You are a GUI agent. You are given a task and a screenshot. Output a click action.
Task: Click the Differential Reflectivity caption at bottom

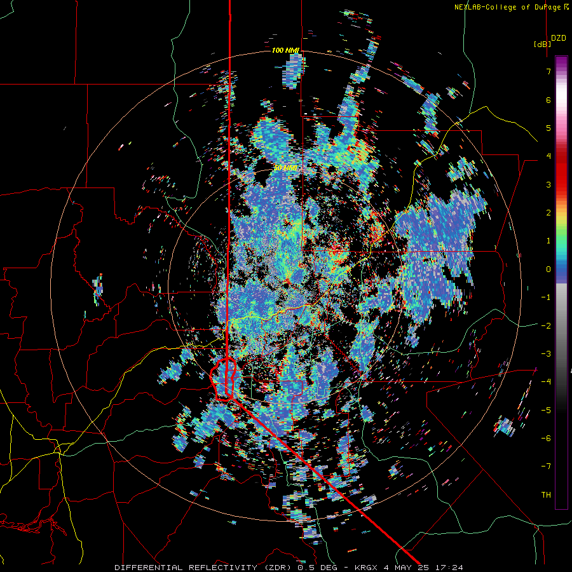point(289,568)
